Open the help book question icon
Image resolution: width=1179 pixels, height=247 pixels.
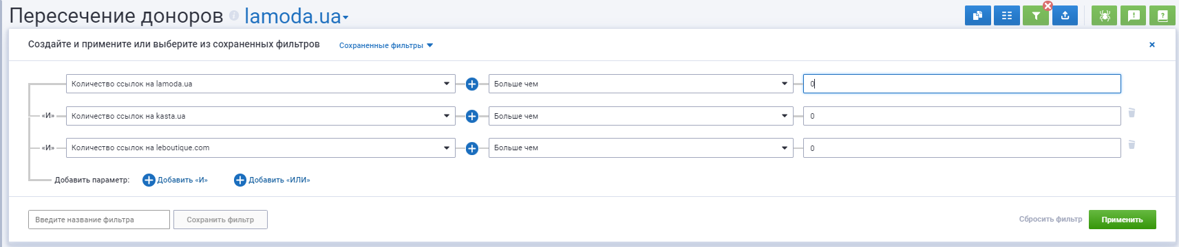pos(1162,16)
